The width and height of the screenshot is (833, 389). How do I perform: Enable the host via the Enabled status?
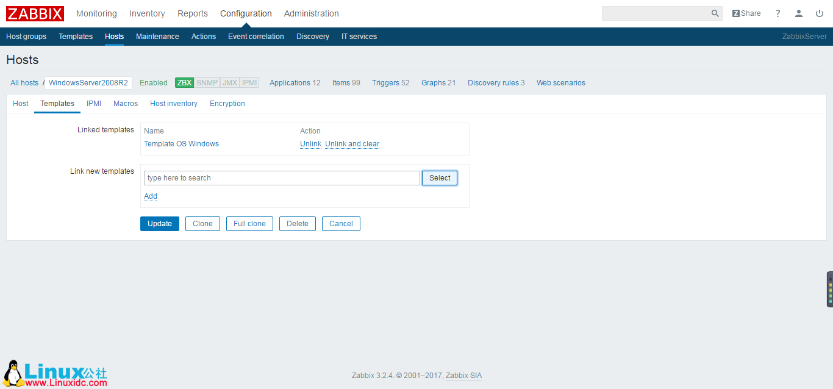(153, 82)
